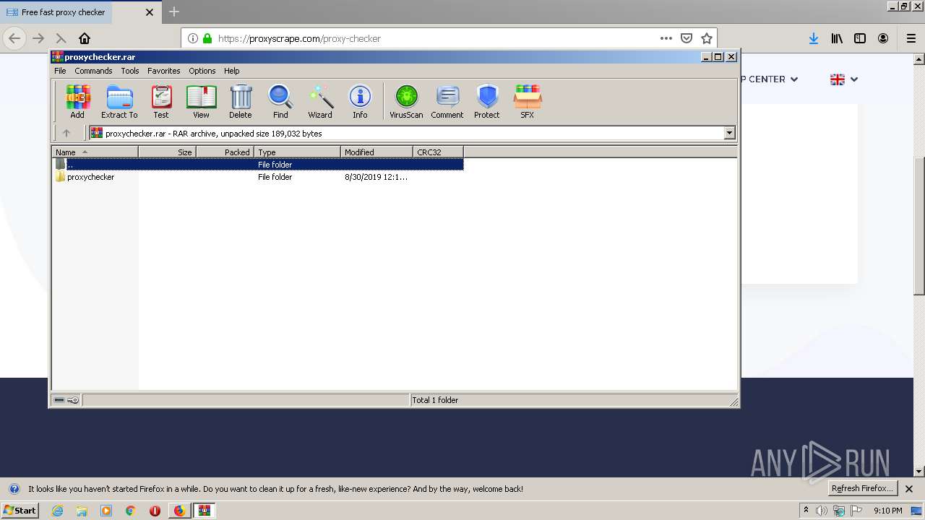Open the Comment tool
The width and height of the screenshot is (925, 520).
(447, 101)
